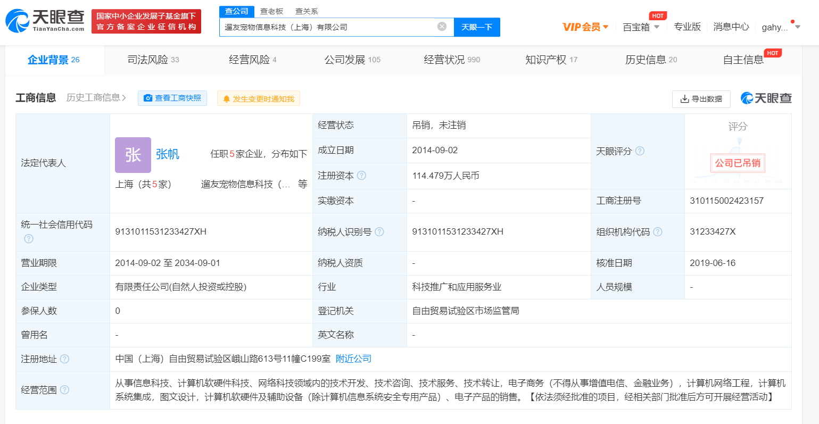
Task: Click the 工商信息 section heading
Action: (36, 97)
